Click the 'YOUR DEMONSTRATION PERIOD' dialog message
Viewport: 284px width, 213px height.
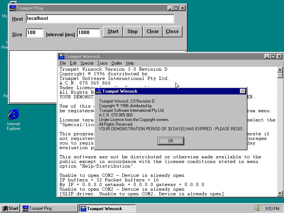click(171, 129)
